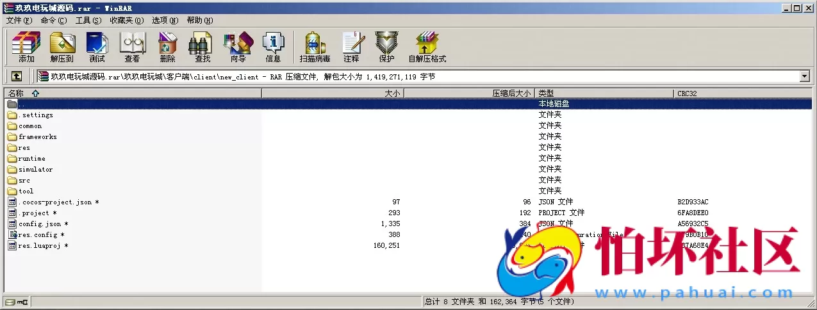Expand the archive path dropdown arrow
817x310 pixels.
[805, 76]
